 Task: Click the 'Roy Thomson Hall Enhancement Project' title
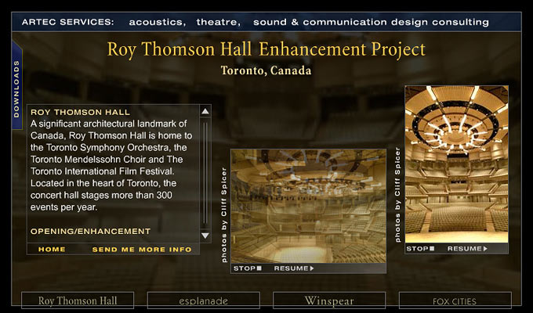click(x=266, y=49)
